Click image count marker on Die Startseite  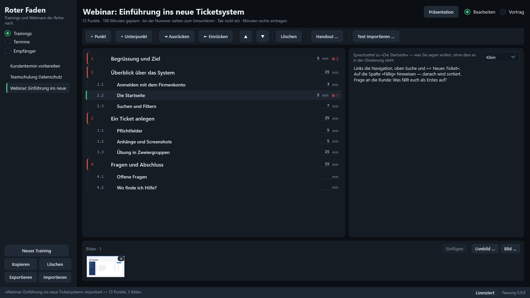pyautogui.click(x=335, y=95)
